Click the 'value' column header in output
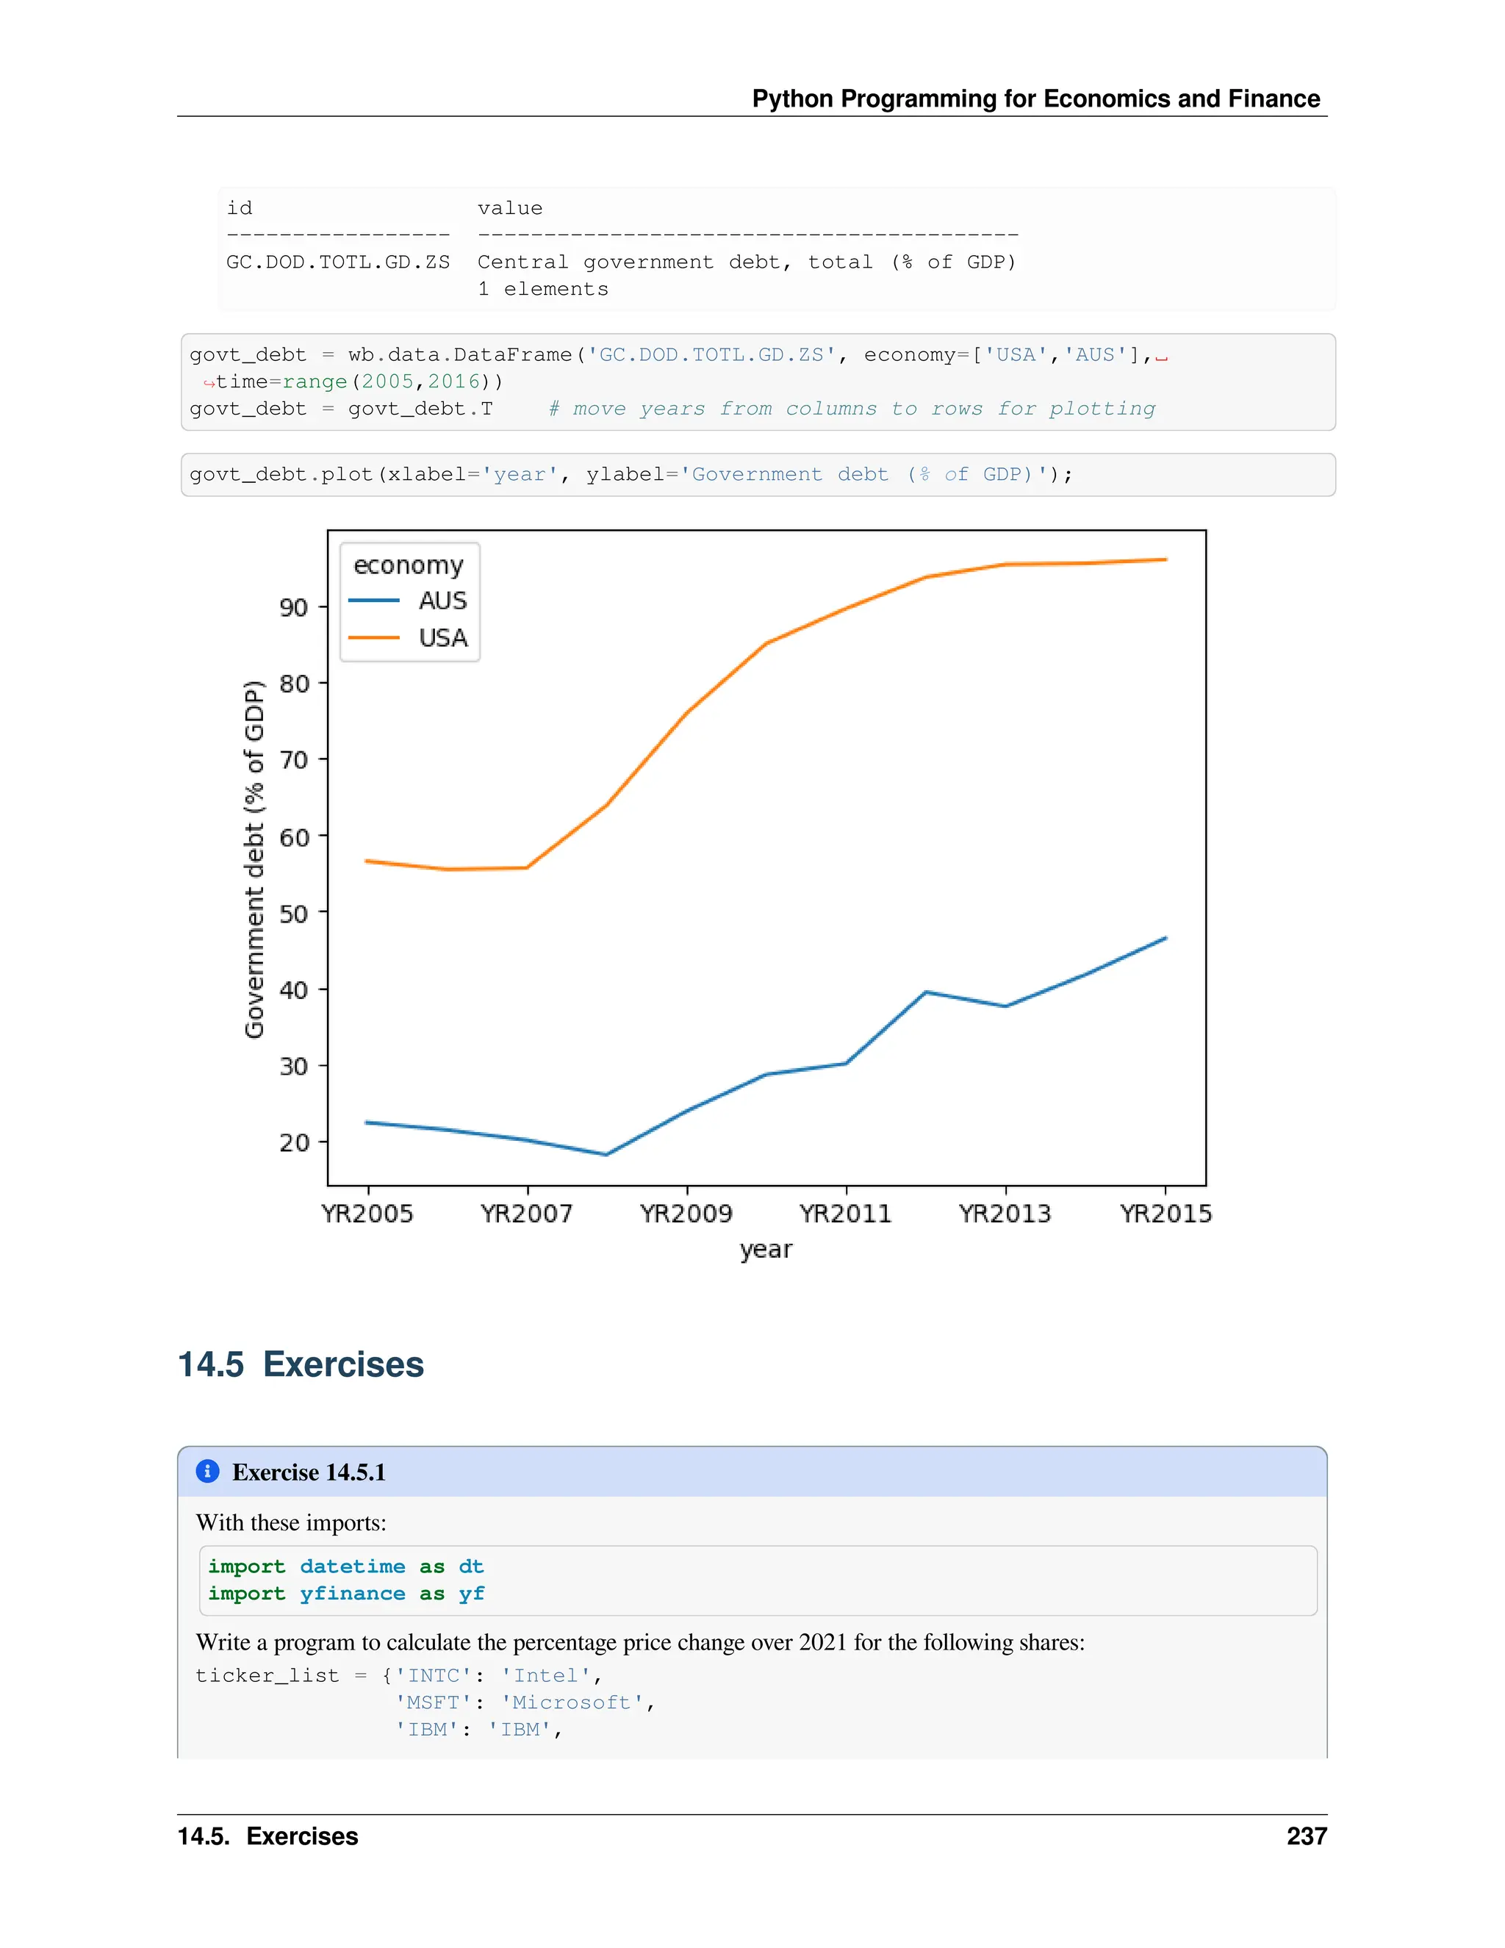Viewport: 1505px width, 1948px height. 510,208
